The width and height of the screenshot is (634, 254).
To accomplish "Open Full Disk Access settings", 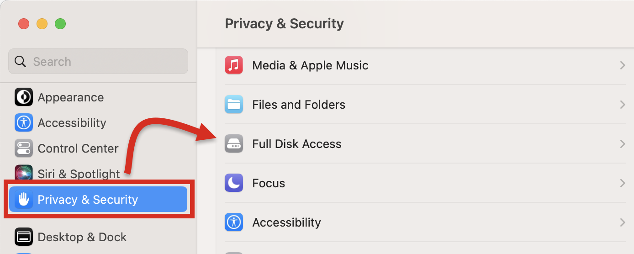I will [425, 144].
